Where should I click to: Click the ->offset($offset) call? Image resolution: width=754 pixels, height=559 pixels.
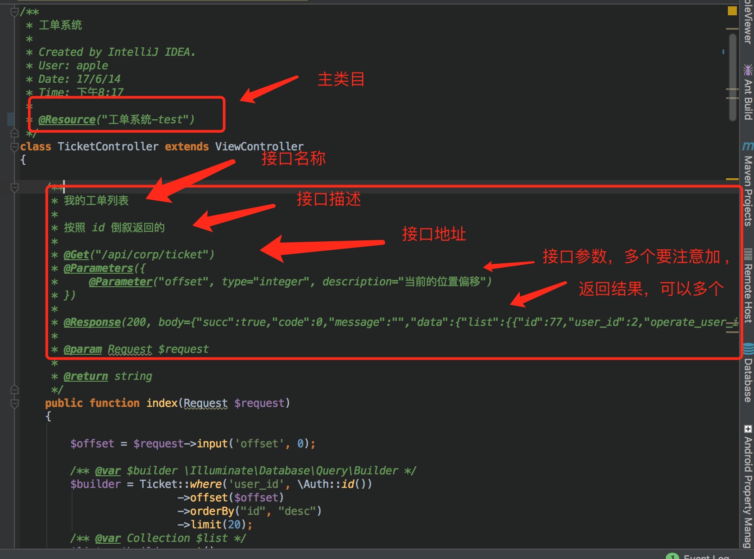pyautogui.click(x=231, y=498)
